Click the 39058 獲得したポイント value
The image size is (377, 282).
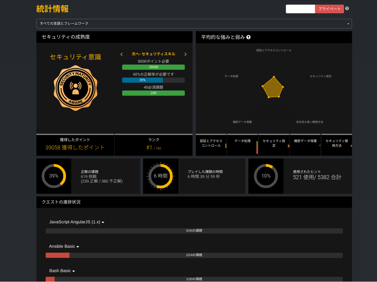click(75, 148)
